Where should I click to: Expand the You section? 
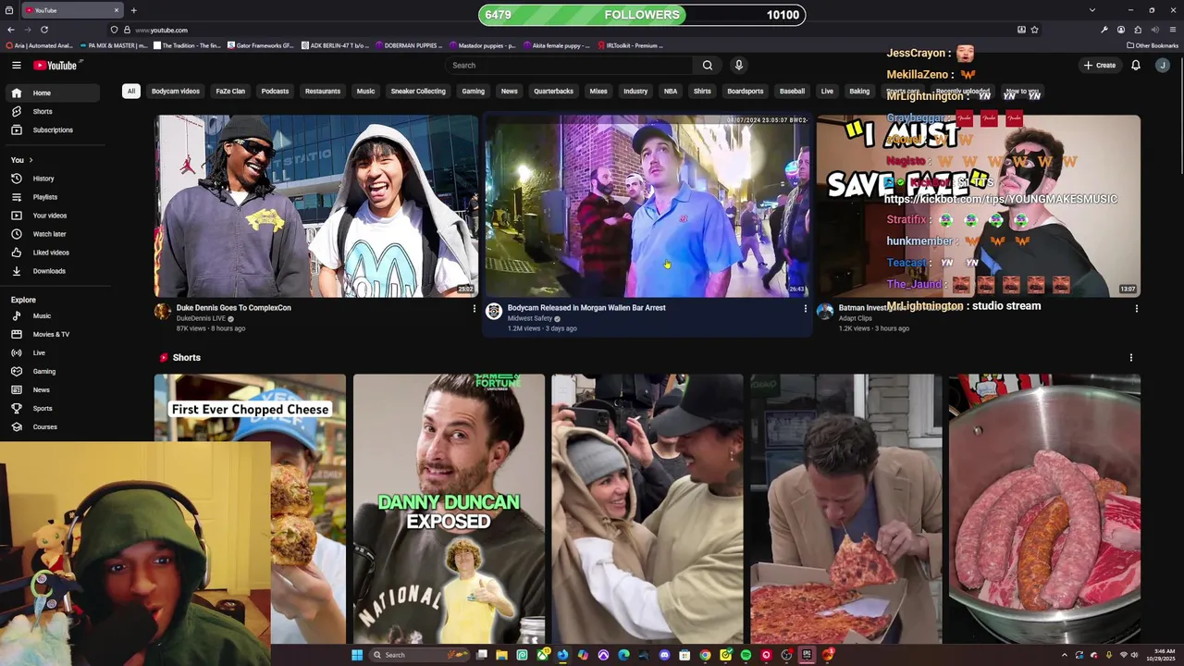(21, 160)
